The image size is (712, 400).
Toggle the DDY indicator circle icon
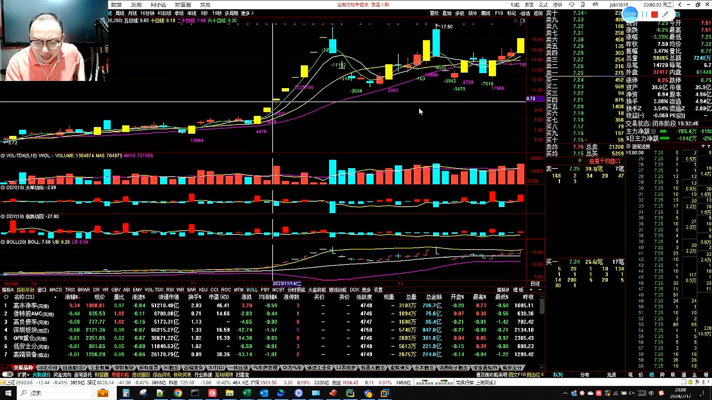pyautogui.click(x=3, y=216)
